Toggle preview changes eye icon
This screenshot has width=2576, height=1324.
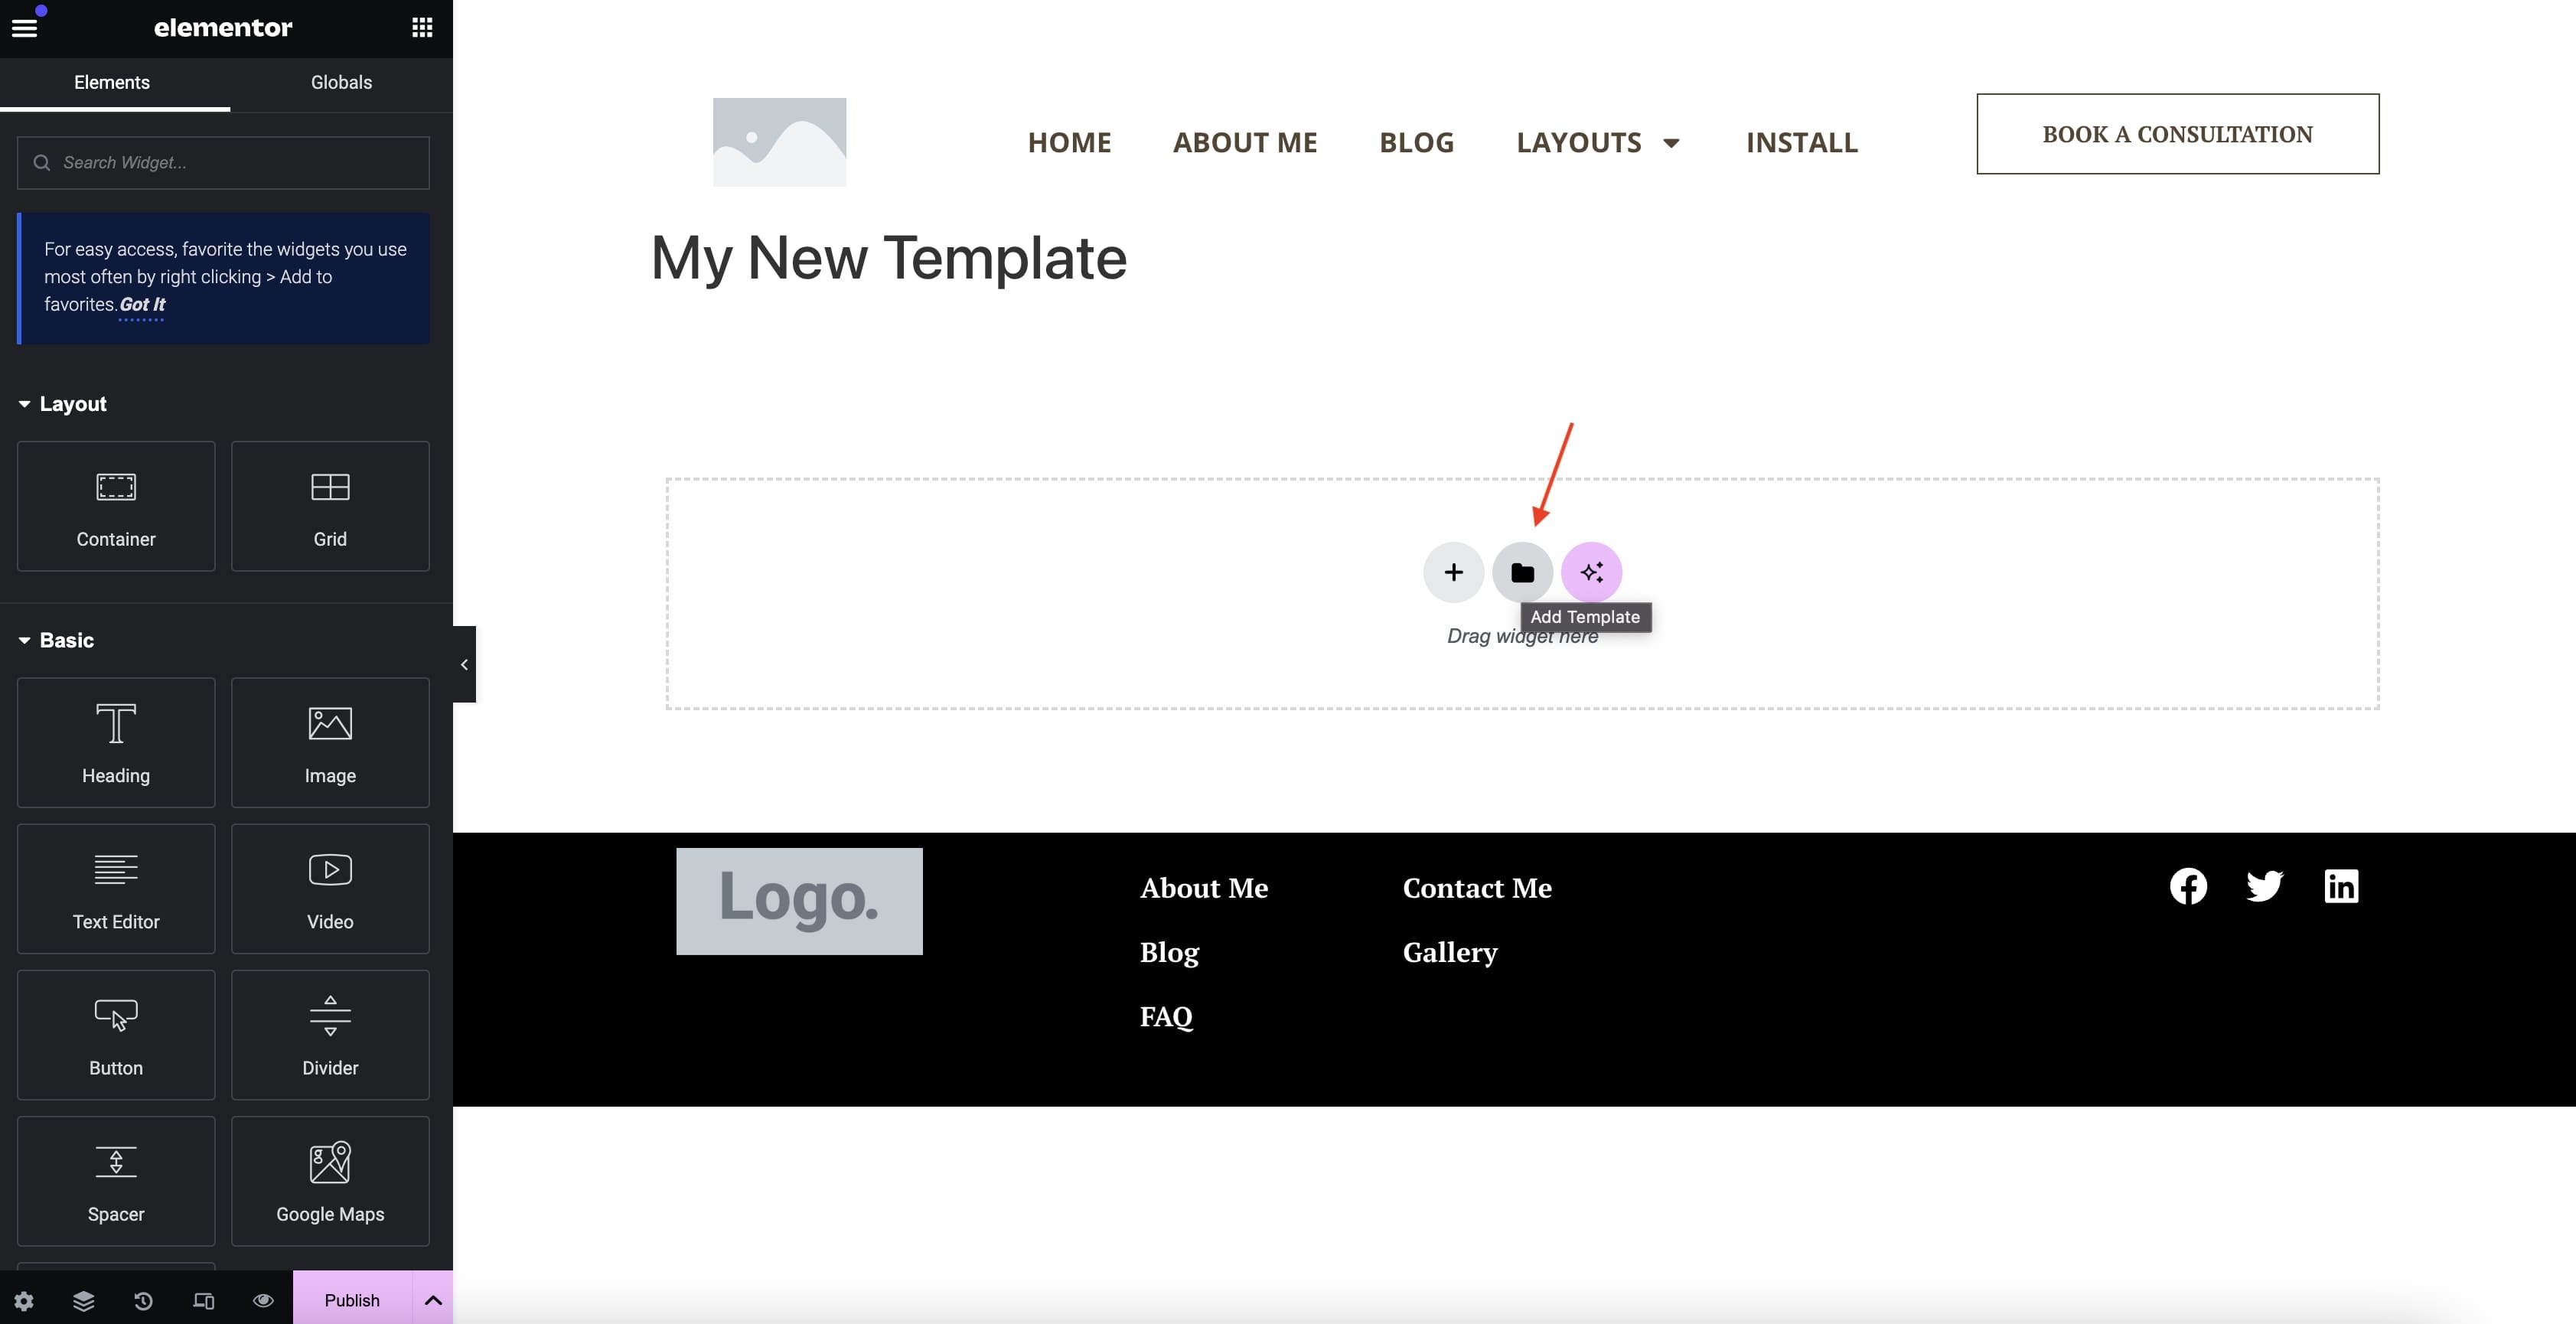263,1300
